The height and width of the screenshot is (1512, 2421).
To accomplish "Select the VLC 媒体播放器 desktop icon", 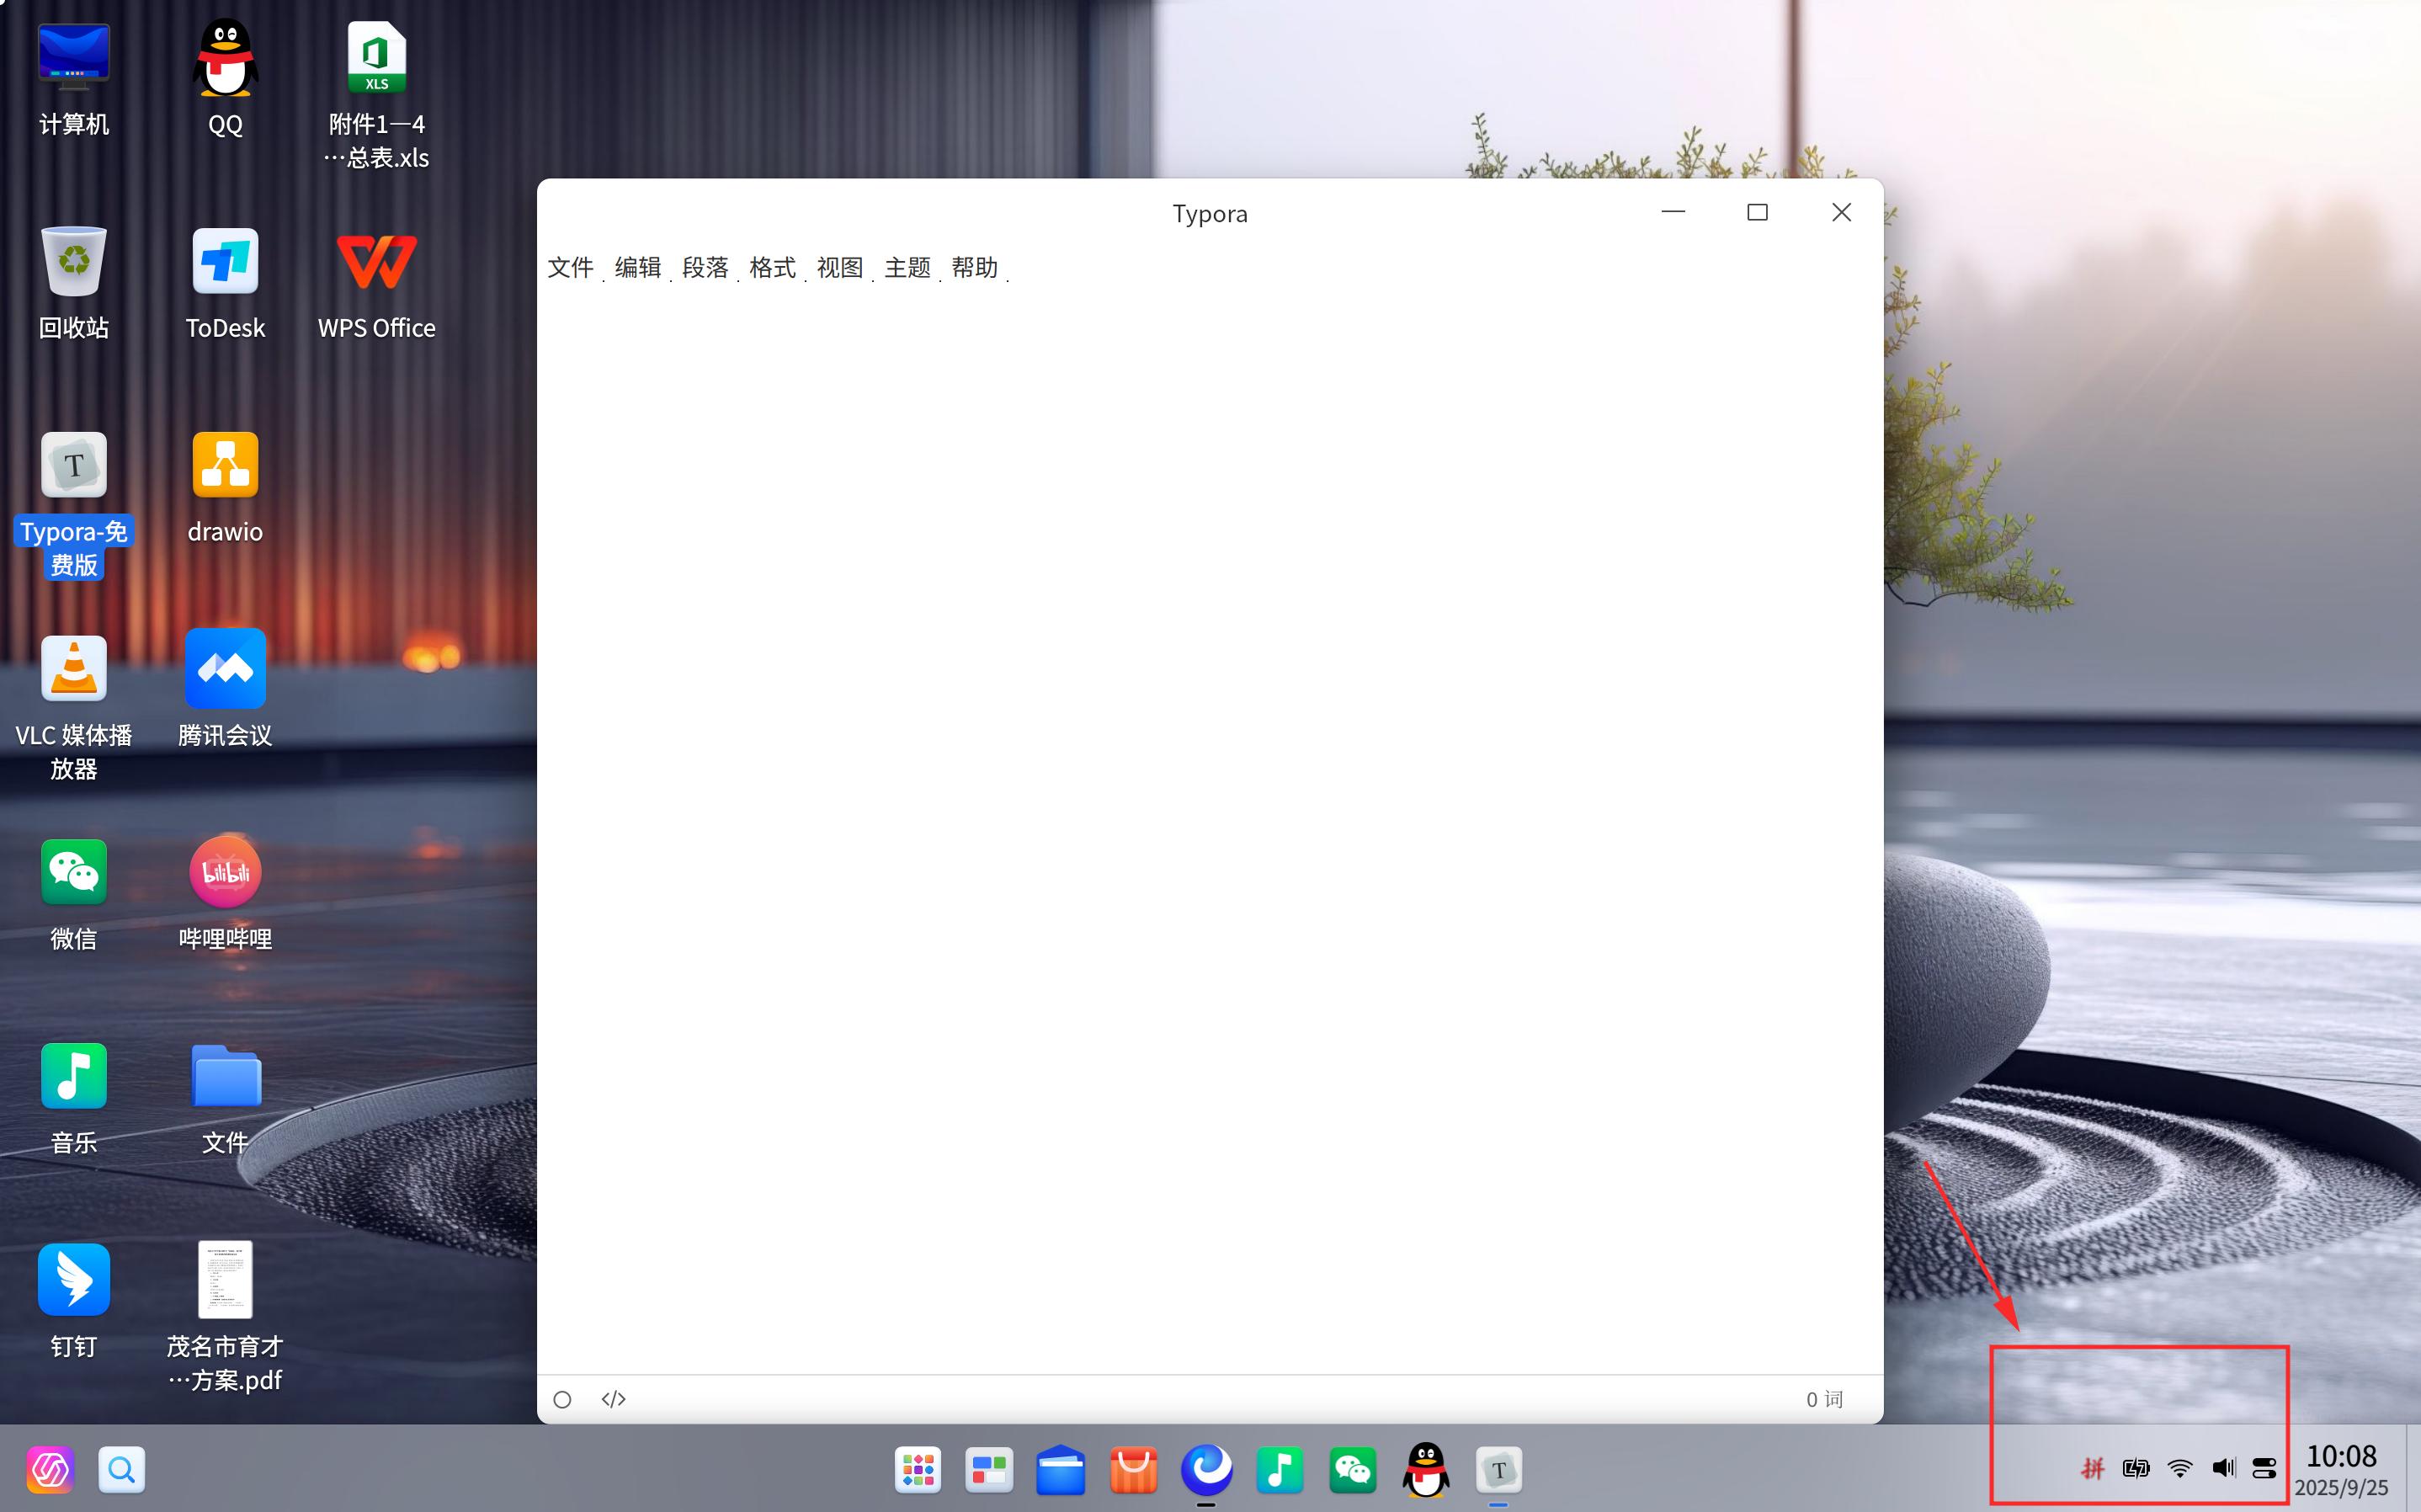I will pos(74,707).
